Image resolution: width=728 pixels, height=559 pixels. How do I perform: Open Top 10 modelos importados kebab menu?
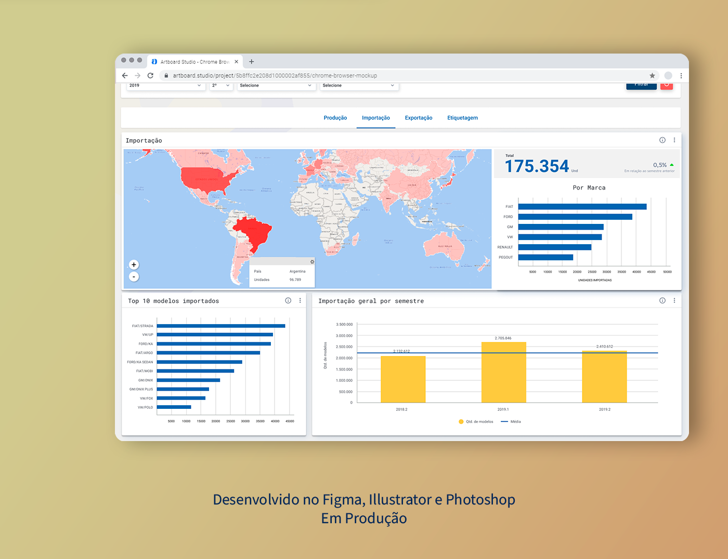coord(300,300)
